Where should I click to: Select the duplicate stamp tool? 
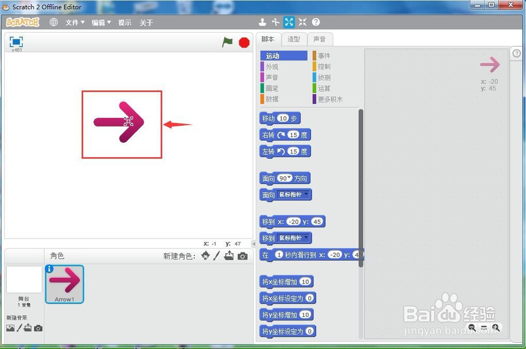coord(262,22)
